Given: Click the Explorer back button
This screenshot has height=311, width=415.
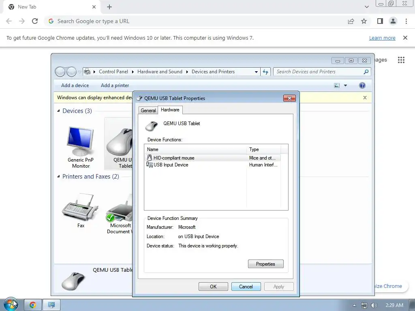Looking at the screenshot, I should 60,72.
